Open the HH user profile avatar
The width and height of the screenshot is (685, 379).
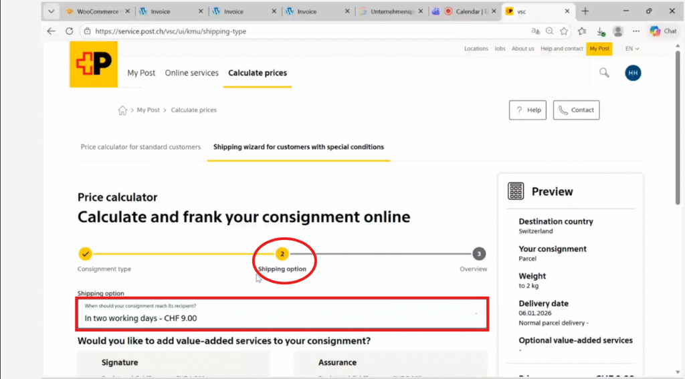633,73
